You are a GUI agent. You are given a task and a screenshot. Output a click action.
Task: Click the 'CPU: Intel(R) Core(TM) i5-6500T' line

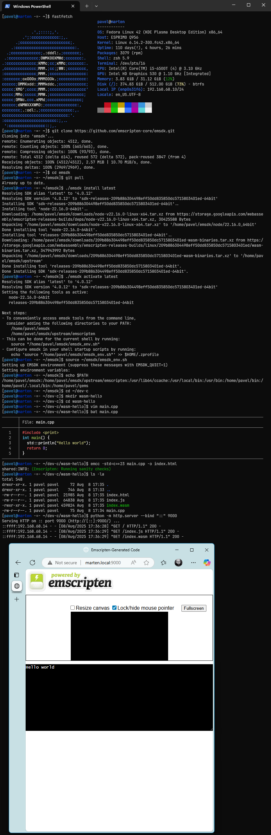click(x=150, y=69)
